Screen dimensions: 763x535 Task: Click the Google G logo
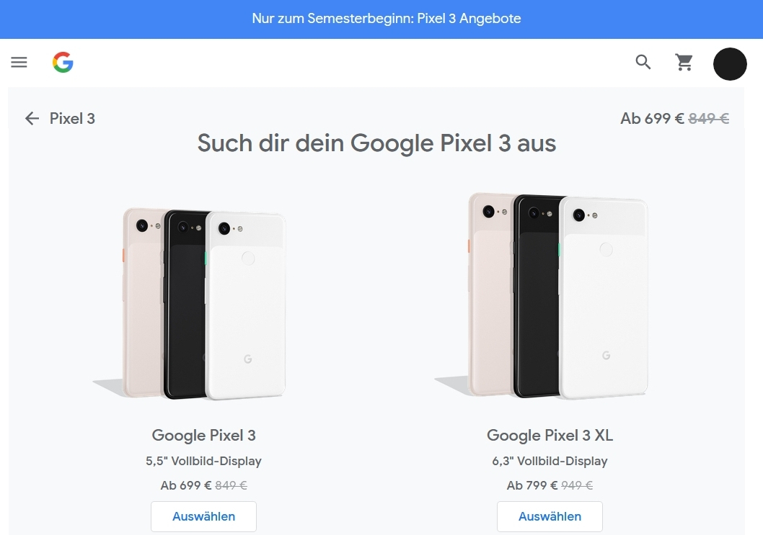coord(63,62)
